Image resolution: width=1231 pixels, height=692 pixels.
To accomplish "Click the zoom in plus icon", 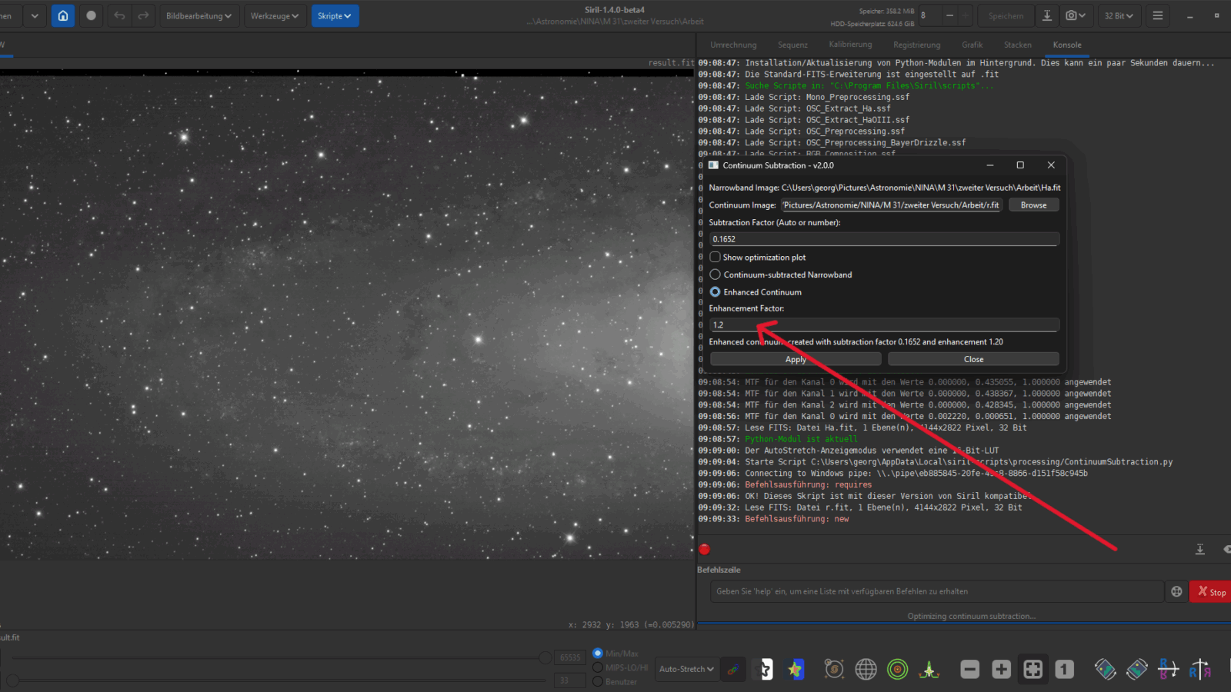I will pyautogui.click(x=1001, y=670).
